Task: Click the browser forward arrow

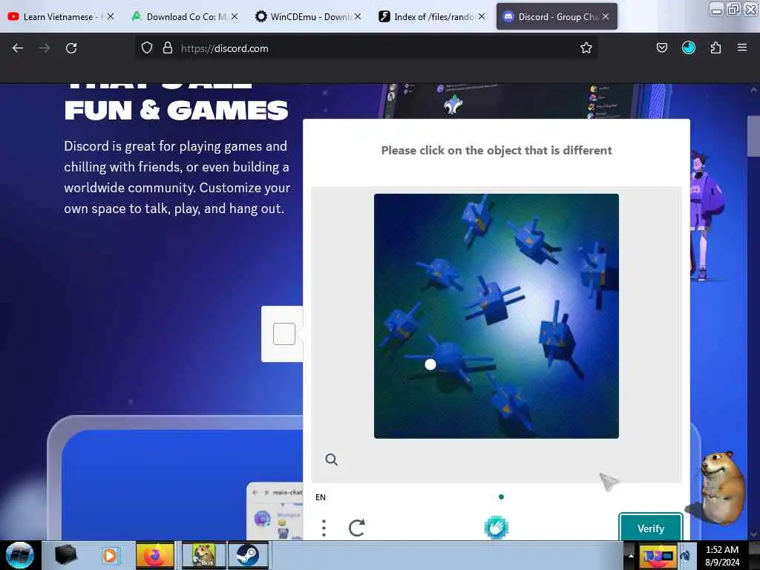Action: pyautogui.click(x=44, y=48)
